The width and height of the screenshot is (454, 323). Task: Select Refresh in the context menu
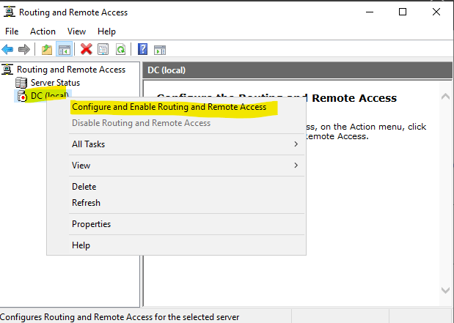click(x=86, y=203)
